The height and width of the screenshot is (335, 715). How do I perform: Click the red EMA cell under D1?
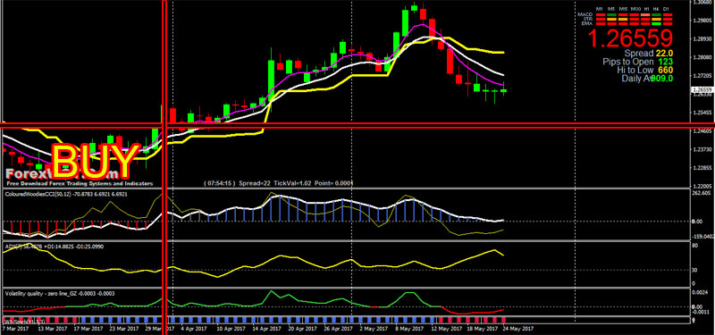click(668, 24)
